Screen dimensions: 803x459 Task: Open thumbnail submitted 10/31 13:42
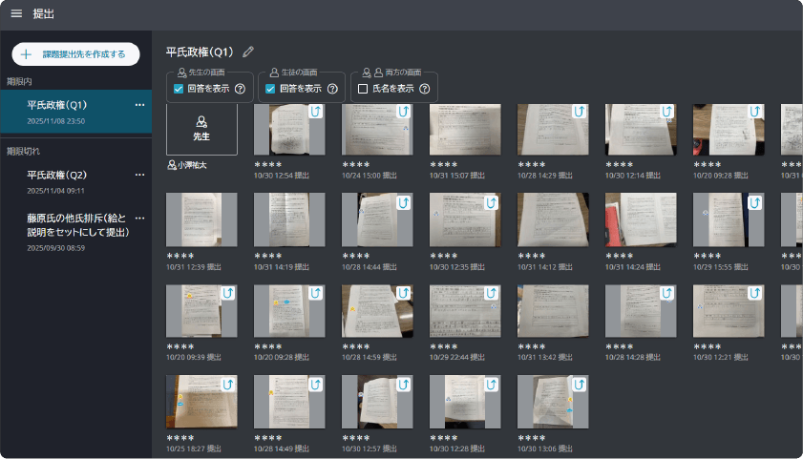(553, 311)
